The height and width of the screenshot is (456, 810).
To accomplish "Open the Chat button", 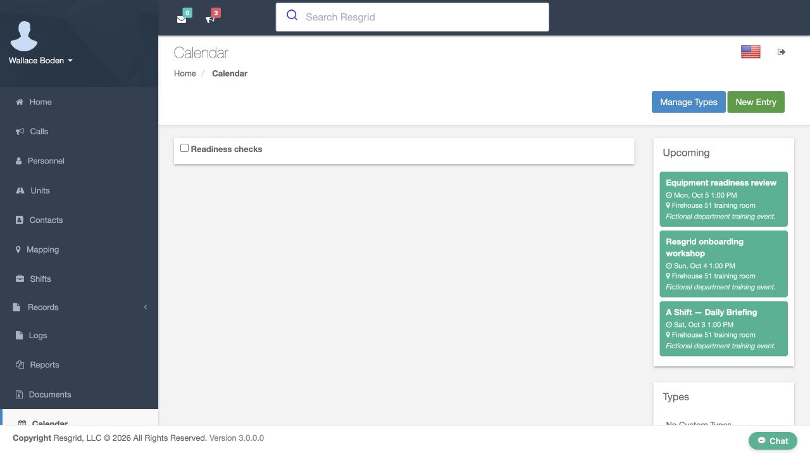I will pos(773,441).
